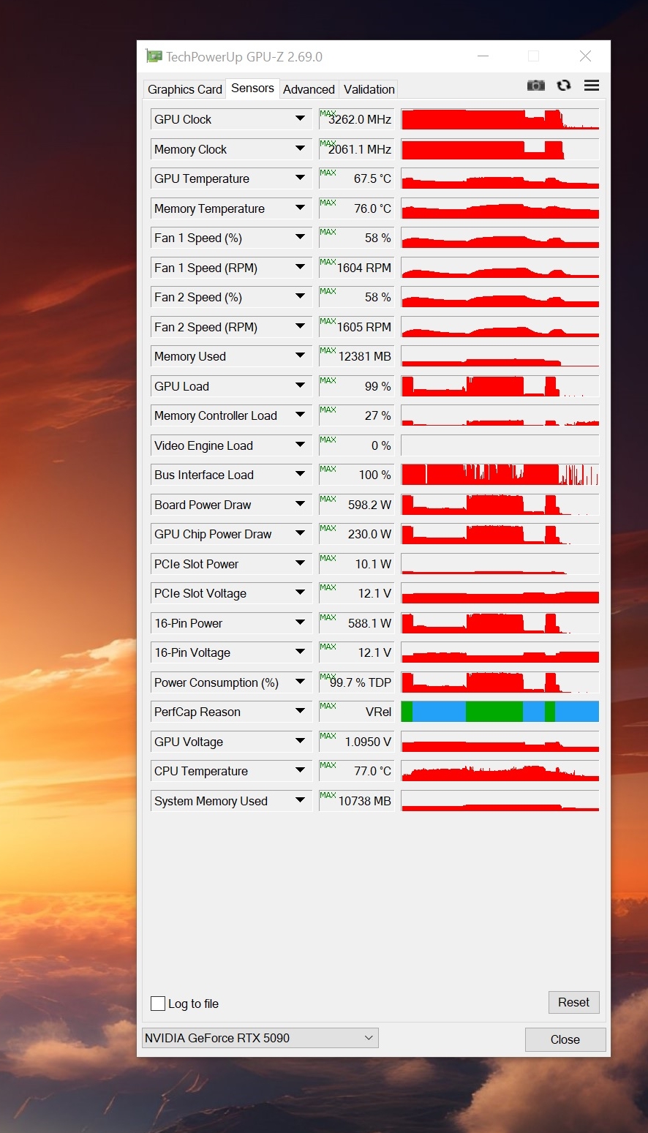648x1133 pixels.
Task: Click the 10738 MB System Memory value
Action: (356, 801)
